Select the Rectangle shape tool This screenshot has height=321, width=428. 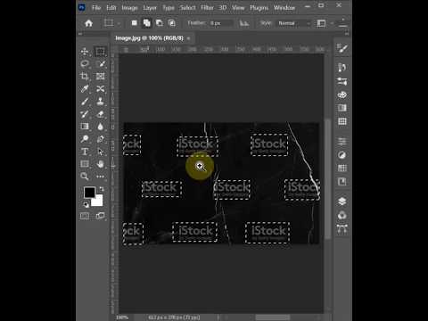point(85,164)
